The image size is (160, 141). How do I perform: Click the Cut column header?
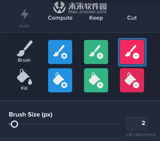pos(132,18)
